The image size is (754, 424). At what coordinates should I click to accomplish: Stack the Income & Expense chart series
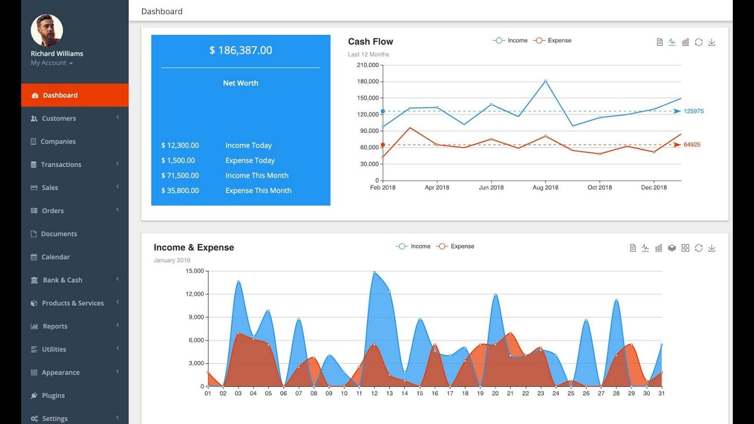672,248
